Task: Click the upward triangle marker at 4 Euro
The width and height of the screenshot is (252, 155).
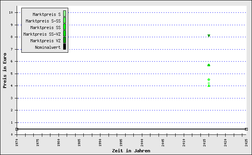Action: pos(209,85)
